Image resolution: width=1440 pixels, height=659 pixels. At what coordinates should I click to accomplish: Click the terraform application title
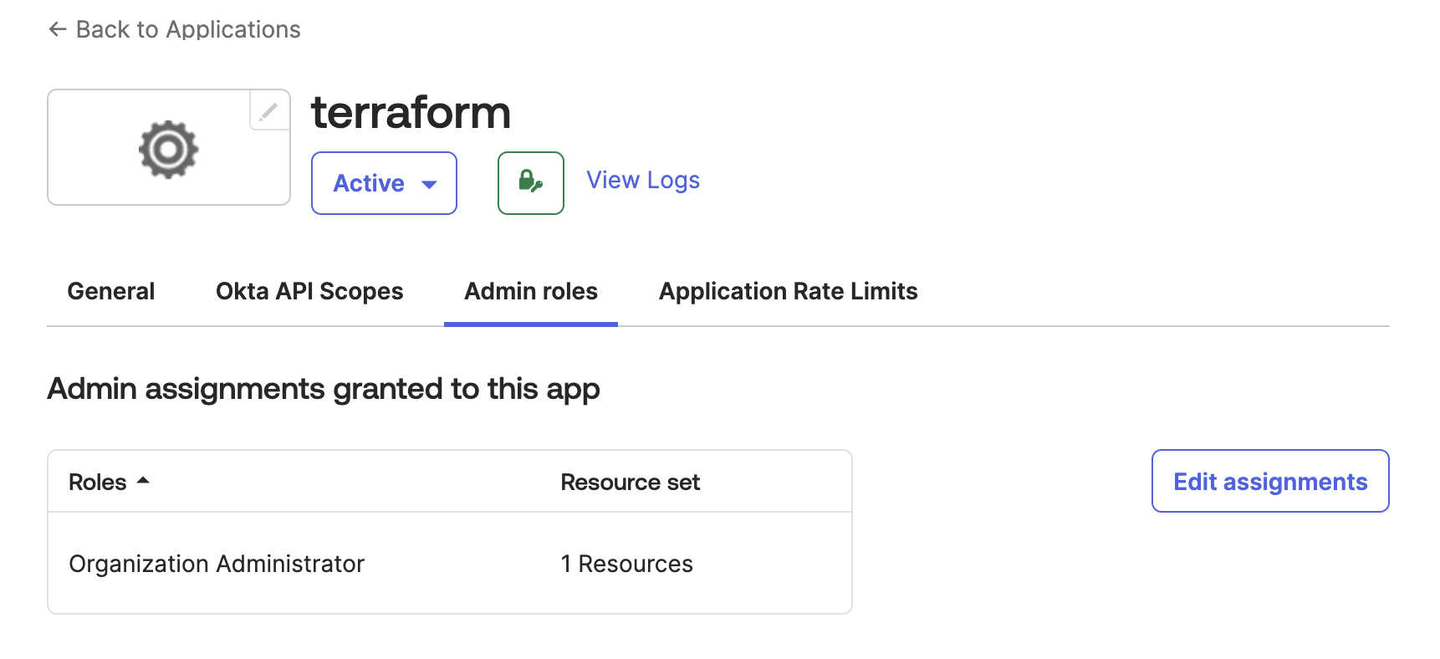(x=411, y=112)
